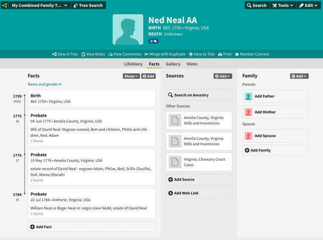Open the 1784 Probate fact
Image resolution: width=323 pixels, height=240 pixels.
92,204
